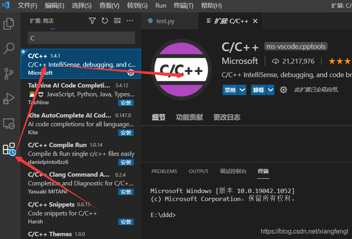Open the gear settings next to uninstall button
This screenshot has width=352, height=239.
(283, 90)
